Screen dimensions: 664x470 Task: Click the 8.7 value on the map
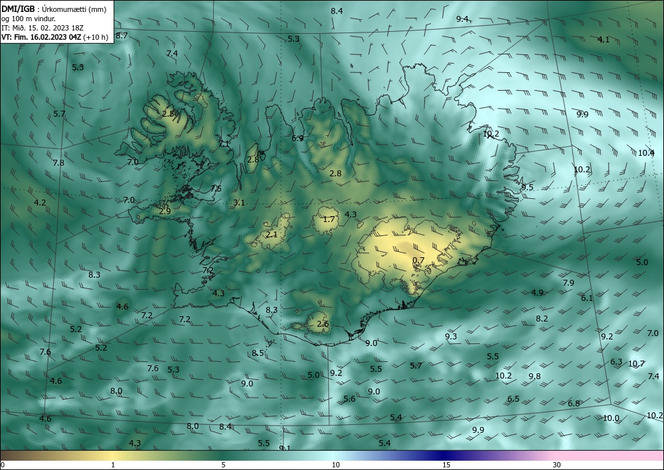click(122, 36)
